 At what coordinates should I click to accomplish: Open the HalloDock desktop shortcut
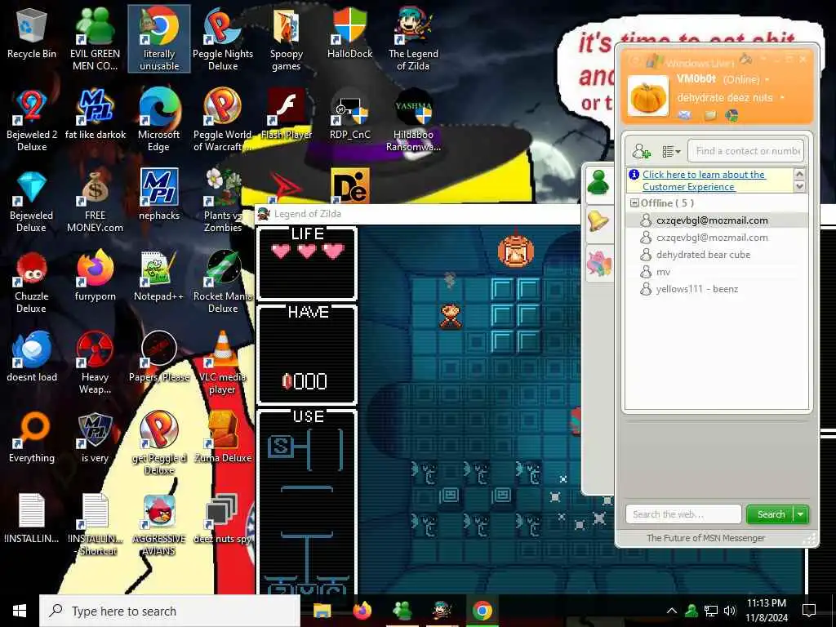[349, 33]
